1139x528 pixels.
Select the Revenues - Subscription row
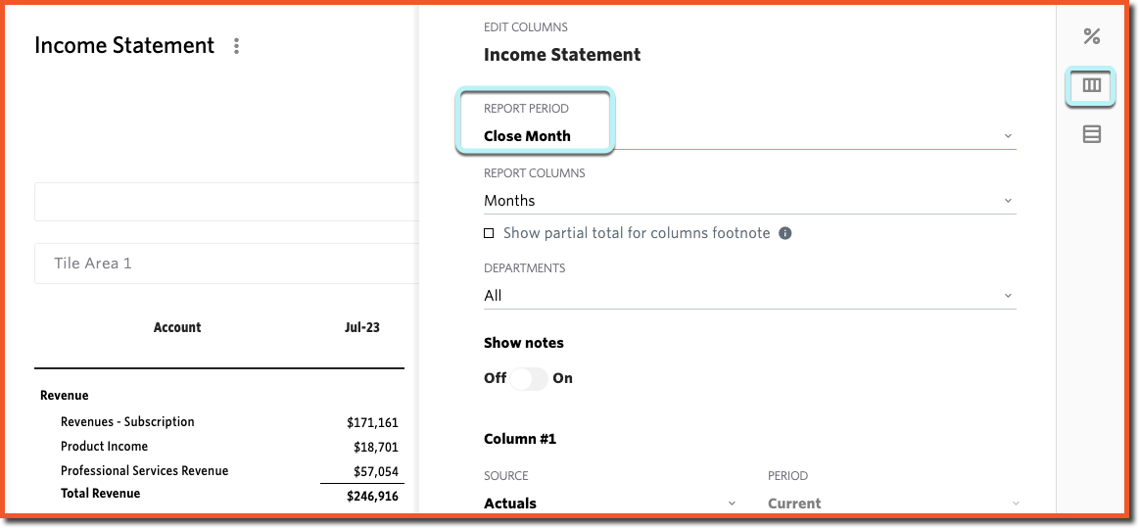tap(219, 422)
